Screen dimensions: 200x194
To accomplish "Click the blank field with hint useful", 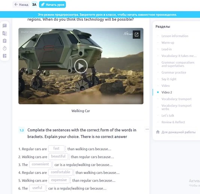I will pos(37,188).
